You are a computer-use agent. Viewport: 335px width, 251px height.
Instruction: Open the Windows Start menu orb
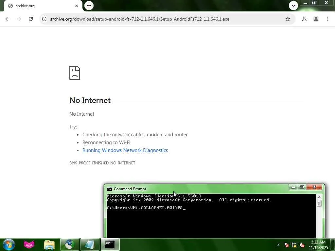pyautogui.click(x=9, y=244)
